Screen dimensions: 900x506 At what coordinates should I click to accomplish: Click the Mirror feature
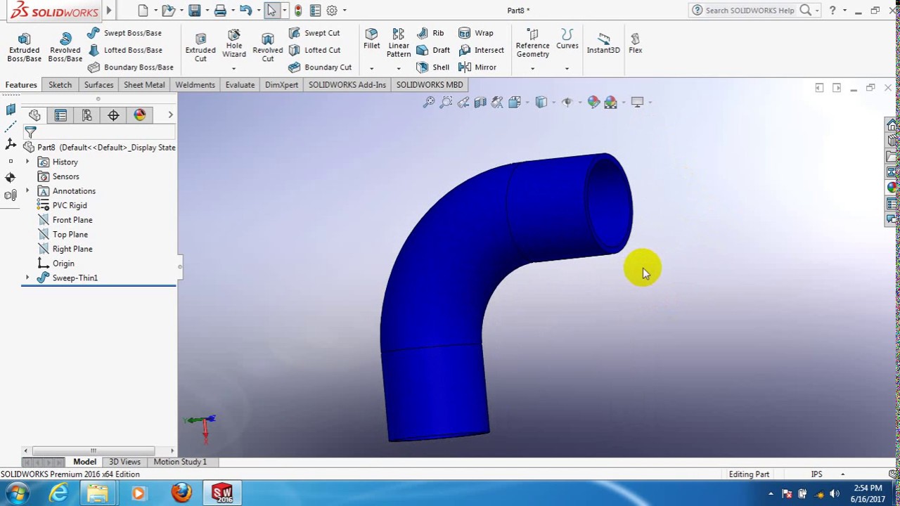pyautogui.click(x=477, y=67)
